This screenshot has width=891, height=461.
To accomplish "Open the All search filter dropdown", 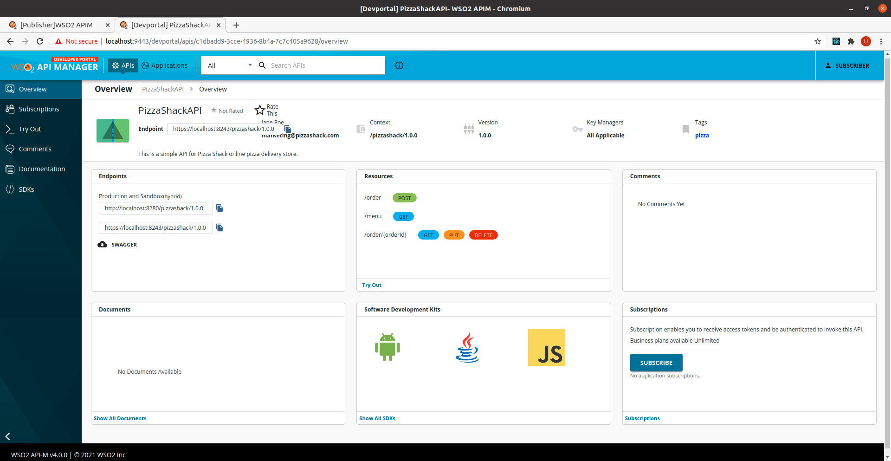I will coord(227,65).
